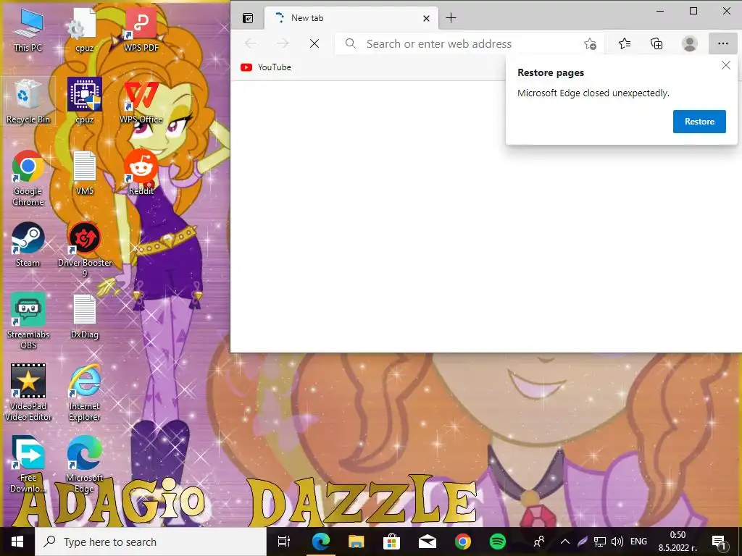The width and height of the screenshot is (742, 556).
Task: Open File Explorer from the taskbar
Action: (357, 542)
